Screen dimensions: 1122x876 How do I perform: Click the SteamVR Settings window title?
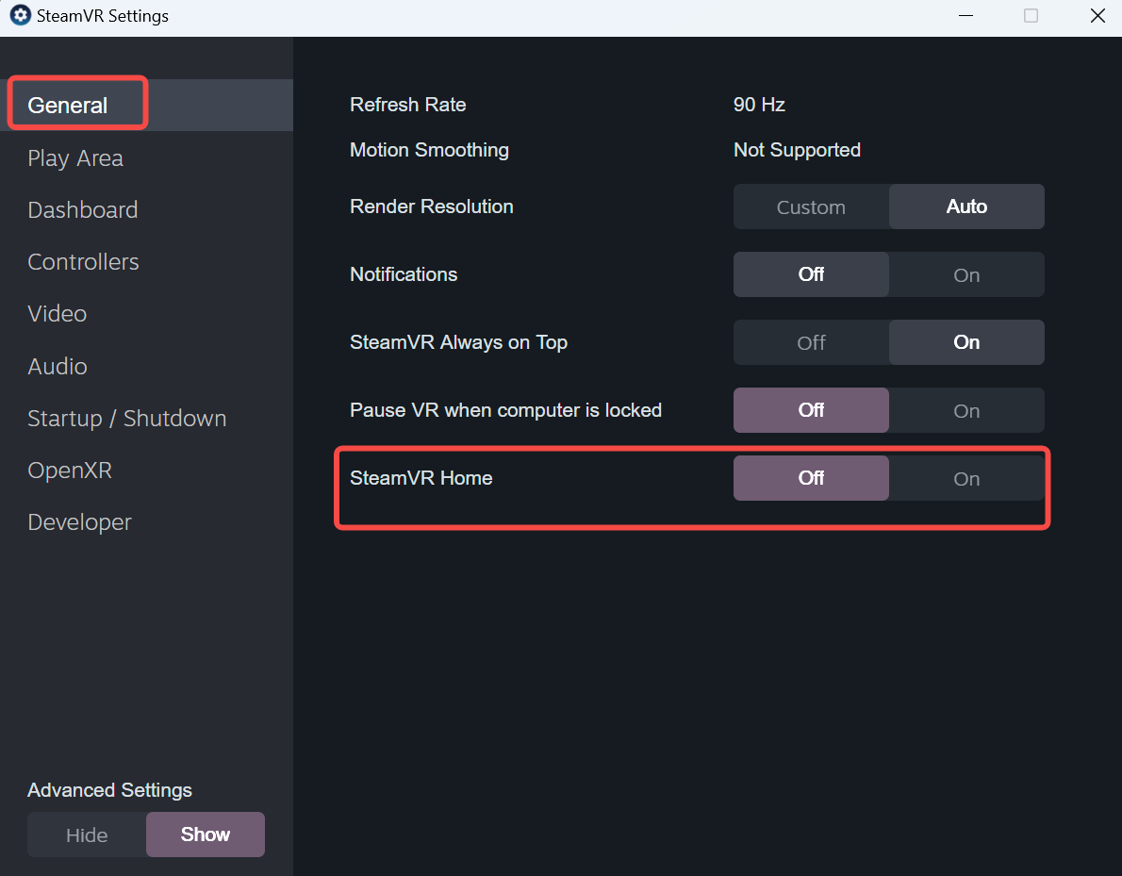click(x=103, y=16)
